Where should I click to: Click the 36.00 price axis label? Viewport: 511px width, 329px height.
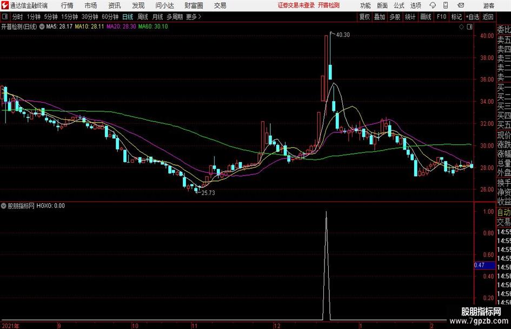[487, 79]
